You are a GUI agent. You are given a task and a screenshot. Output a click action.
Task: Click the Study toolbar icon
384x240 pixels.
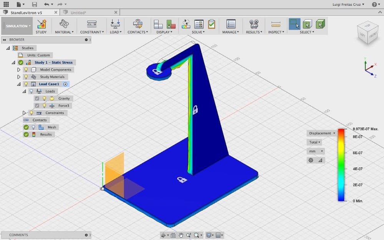41,24
